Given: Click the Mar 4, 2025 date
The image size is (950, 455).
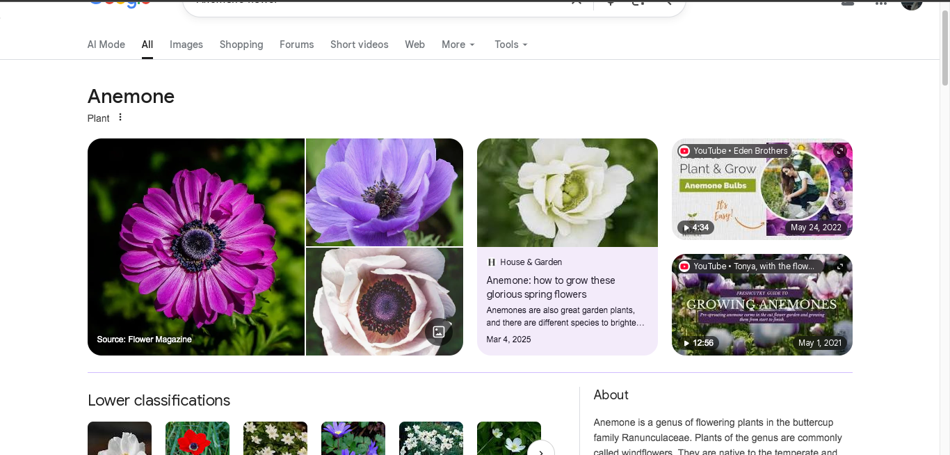Looking at the screenshot, I should coord(508,340).
